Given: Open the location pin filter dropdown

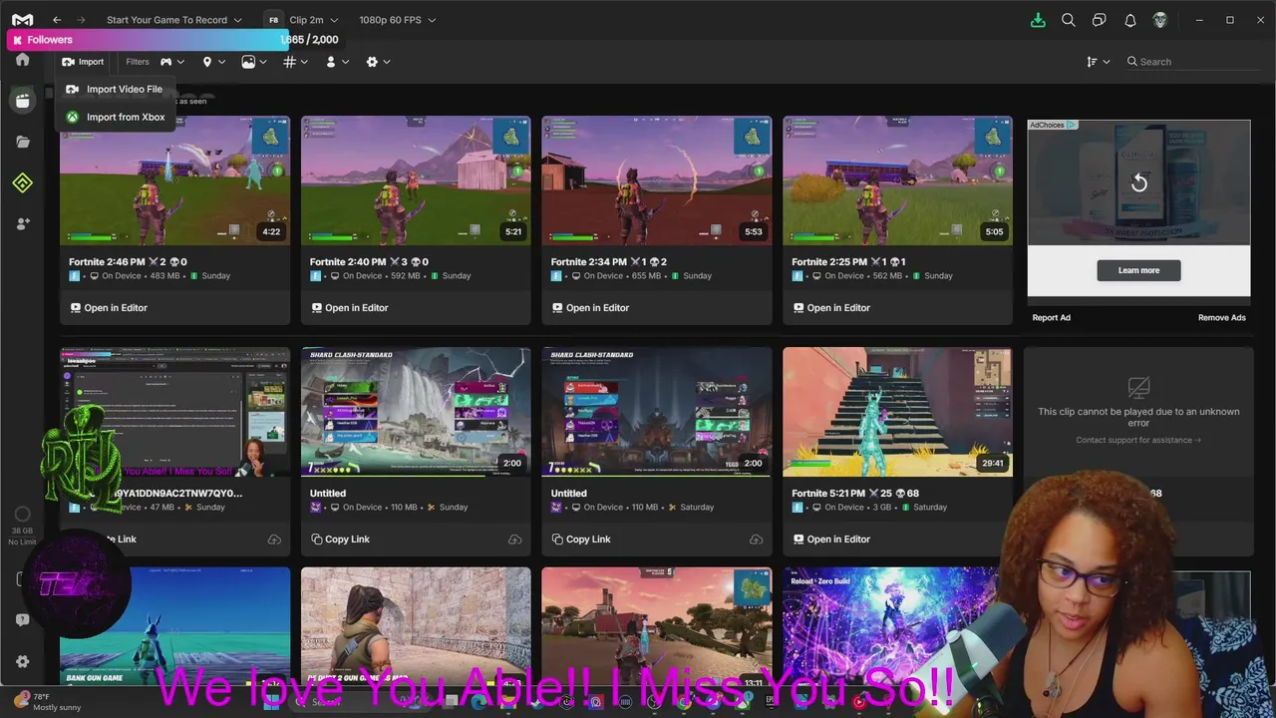Looking at the screenshot, I should [213, 62].
